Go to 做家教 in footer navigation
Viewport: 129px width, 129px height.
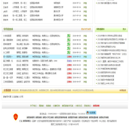pyautogui.click(x=48, y=106)
